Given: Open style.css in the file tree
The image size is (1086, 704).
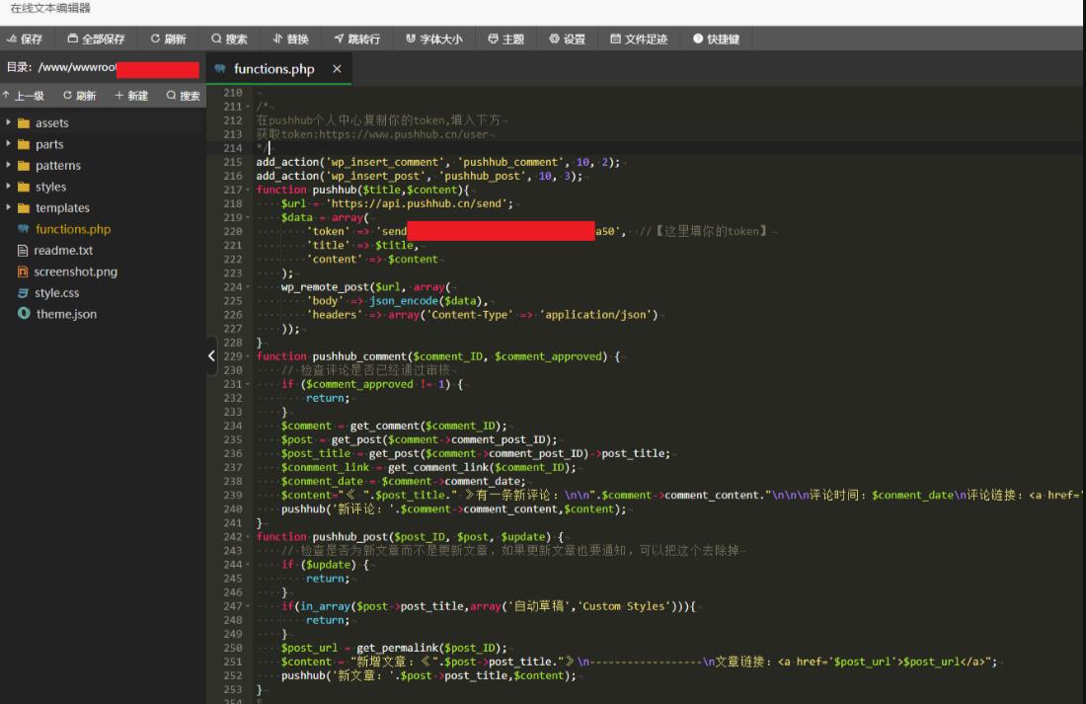Looking at the screenshot, I should pos(57,292).
